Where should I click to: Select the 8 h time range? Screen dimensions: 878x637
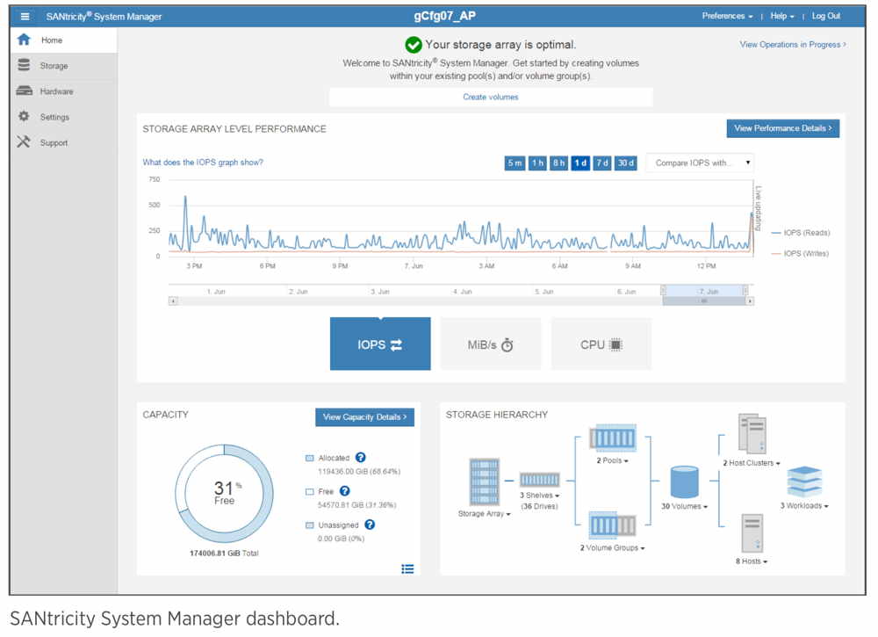[x=558, y=163]
